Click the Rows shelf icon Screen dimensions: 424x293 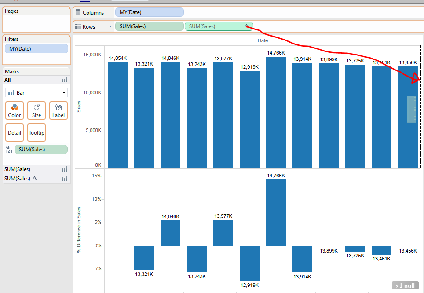coord(78,26)
